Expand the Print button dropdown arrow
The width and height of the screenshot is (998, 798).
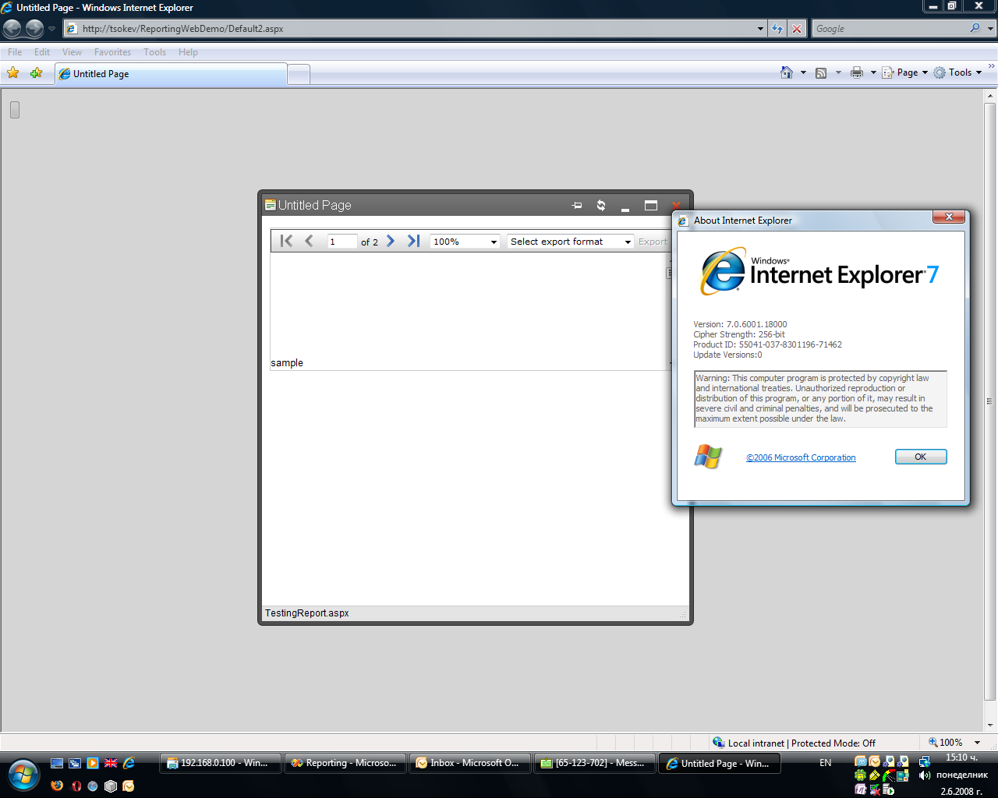pos(873,72)
